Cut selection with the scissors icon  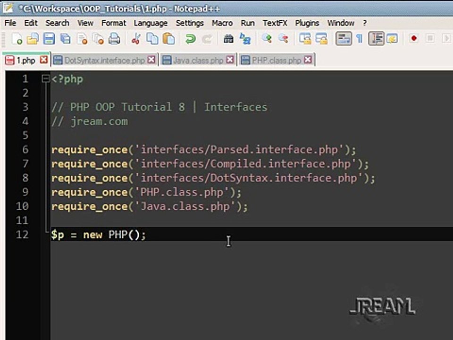pos(136,38)
